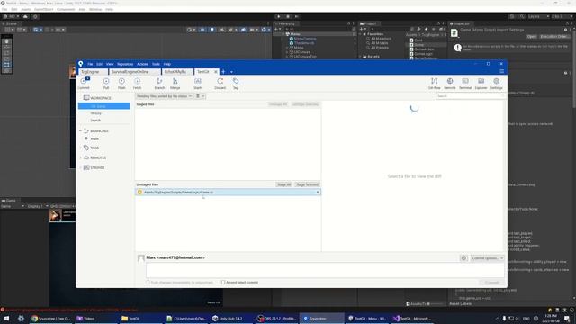
Task: Click the hamburger menu icon under window controls
Action: coord(502,71)
